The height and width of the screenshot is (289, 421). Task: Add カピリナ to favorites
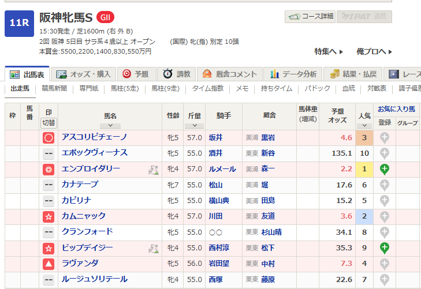tap(385, 201)
